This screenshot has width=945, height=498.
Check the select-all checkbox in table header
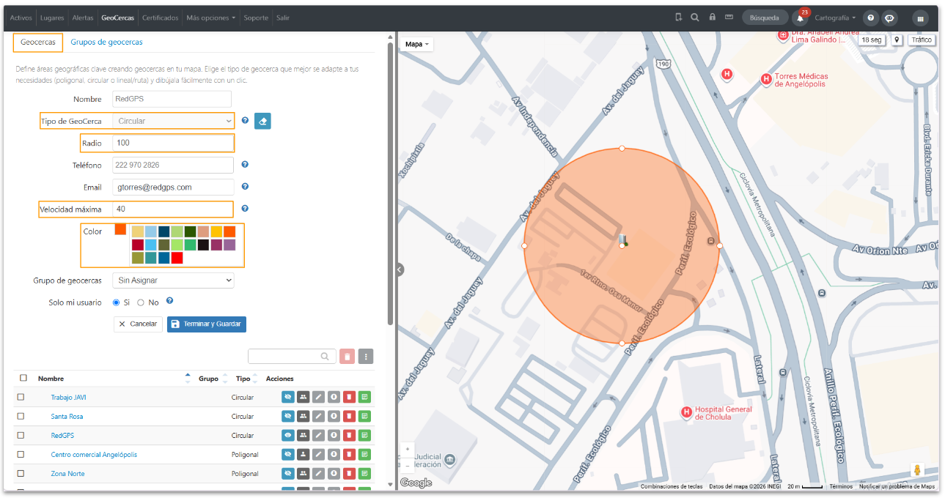point(23,378)
